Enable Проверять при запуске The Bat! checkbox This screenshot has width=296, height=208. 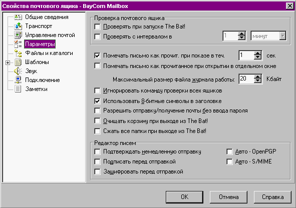[x=97, y=26]
